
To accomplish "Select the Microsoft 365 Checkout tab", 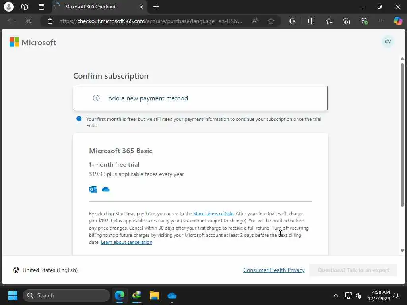I will pos(100,7).
